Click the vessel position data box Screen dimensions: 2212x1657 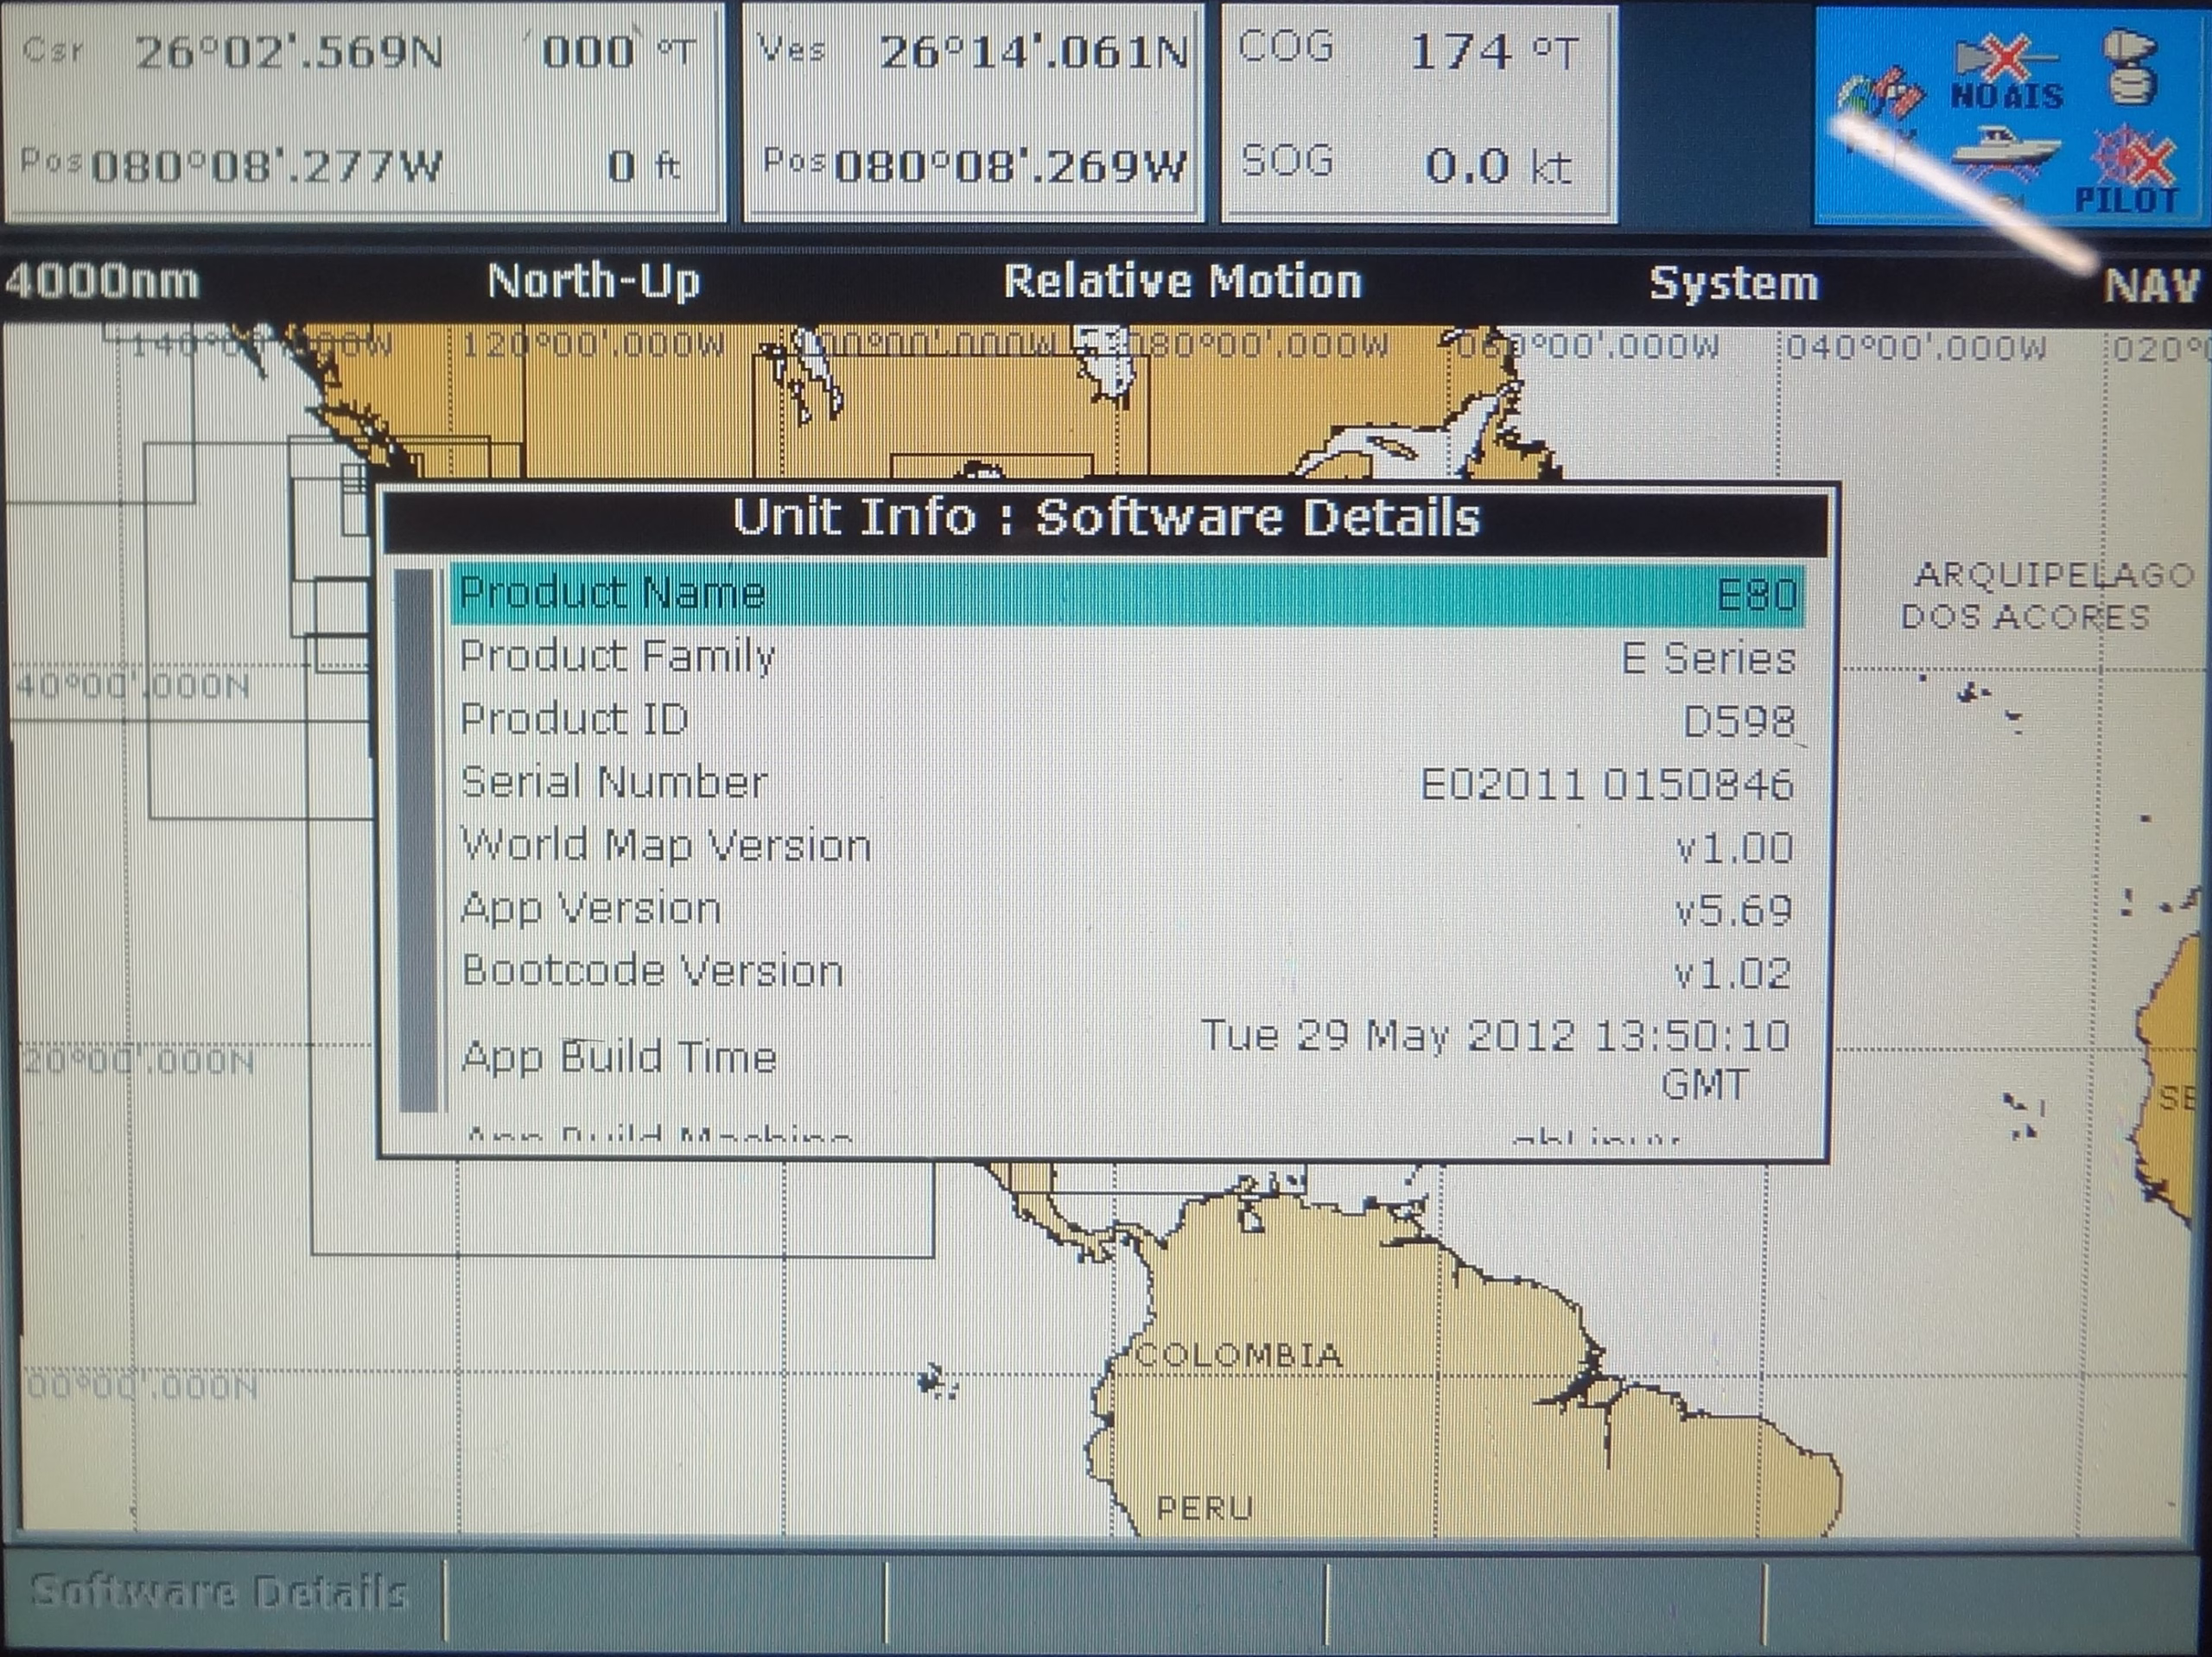click(x=974, y=112)
